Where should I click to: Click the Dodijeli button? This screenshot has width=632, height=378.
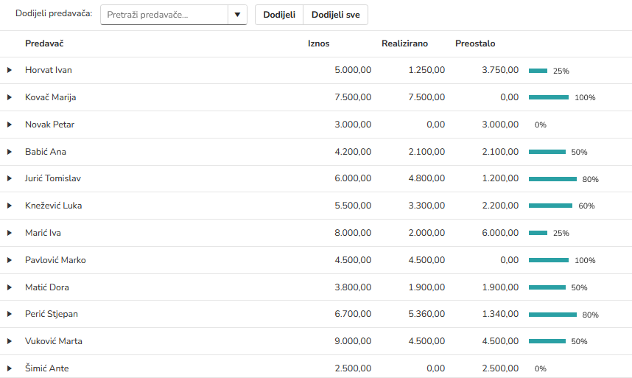point(279,15)
